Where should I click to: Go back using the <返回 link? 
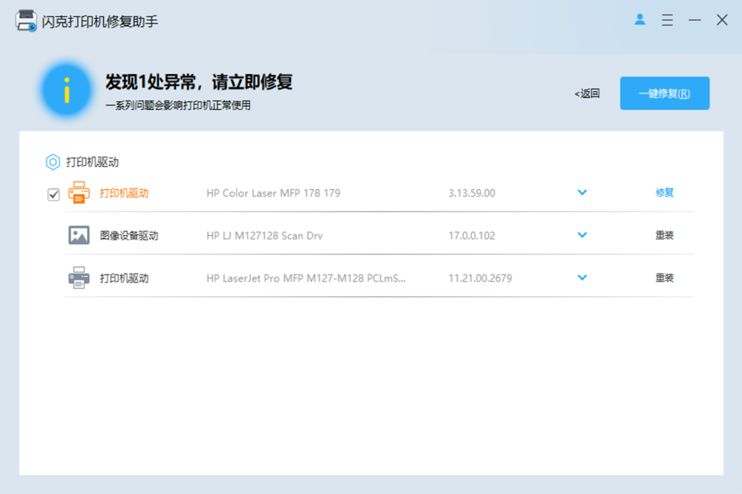tap(587, 93)
